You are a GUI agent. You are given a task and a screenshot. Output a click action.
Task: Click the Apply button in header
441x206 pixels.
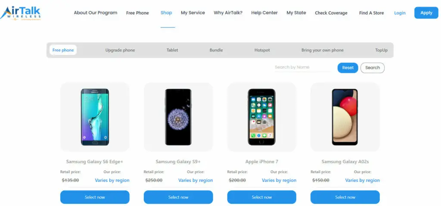(x=426, y=13)
